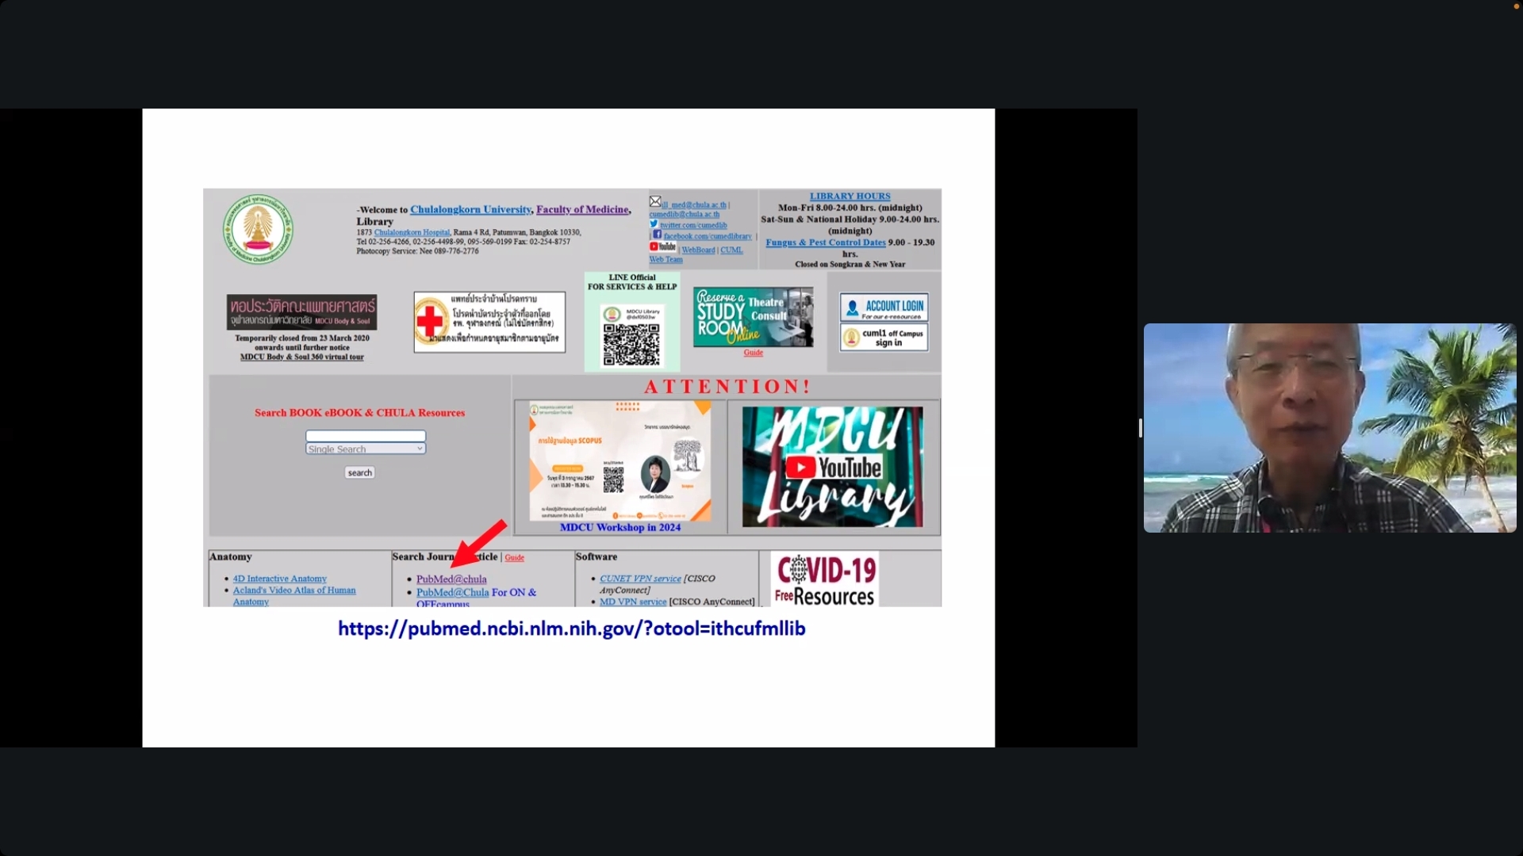Image resolution: width=1523 pixels, height=856 pixels.
Task: Click the Facebook icon
Action: tap(657, 235)
